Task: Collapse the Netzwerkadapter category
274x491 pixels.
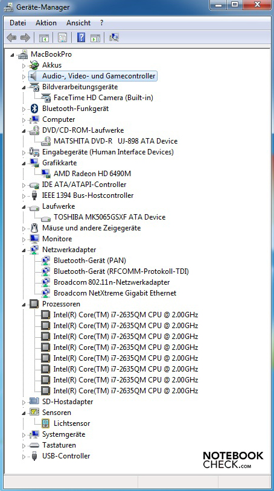Action: 24,250
